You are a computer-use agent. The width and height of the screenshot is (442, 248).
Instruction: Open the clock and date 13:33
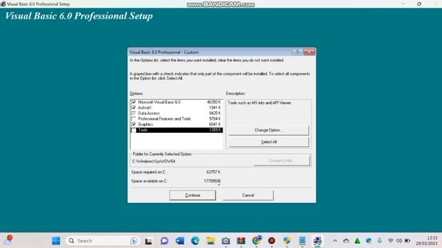click(427, 240)
